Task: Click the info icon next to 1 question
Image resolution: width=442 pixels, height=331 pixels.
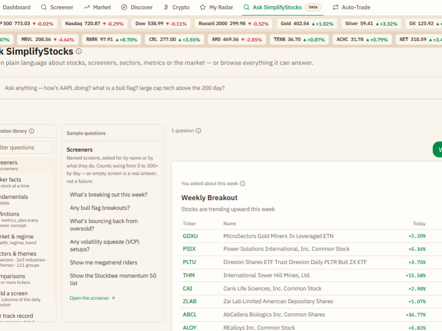Action: [198, 131]
